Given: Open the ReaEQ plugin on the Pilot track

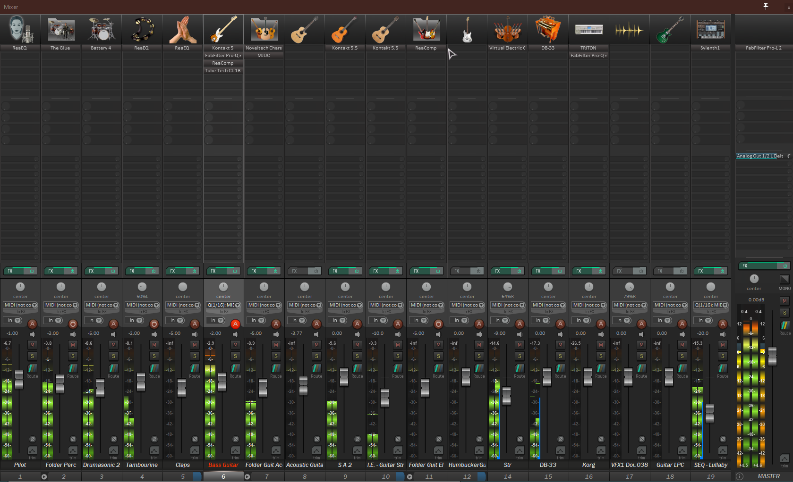Looking at the screenshot, I should pos(20,48).
